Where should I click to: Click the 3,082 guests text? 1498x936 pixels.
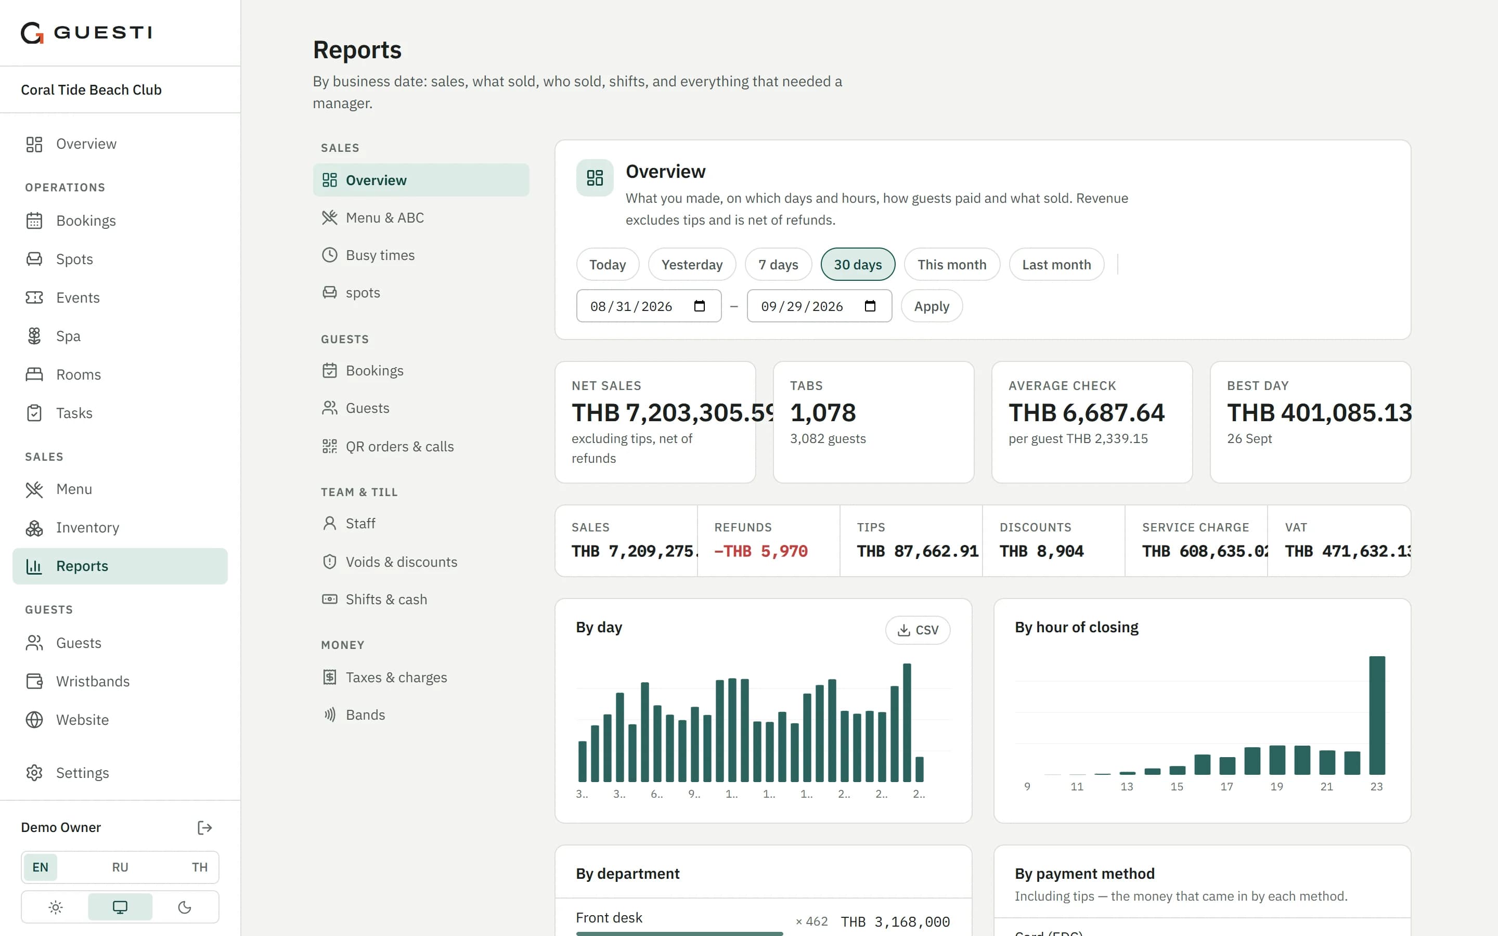point(828,438)
